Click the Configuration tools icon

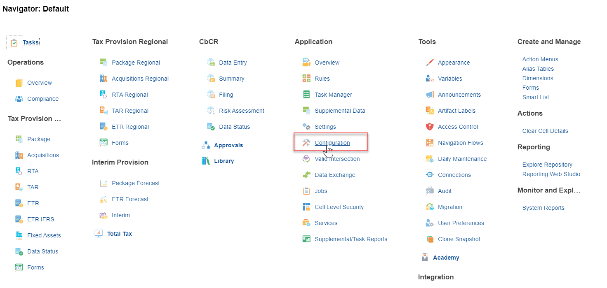(x=306, y=143)
